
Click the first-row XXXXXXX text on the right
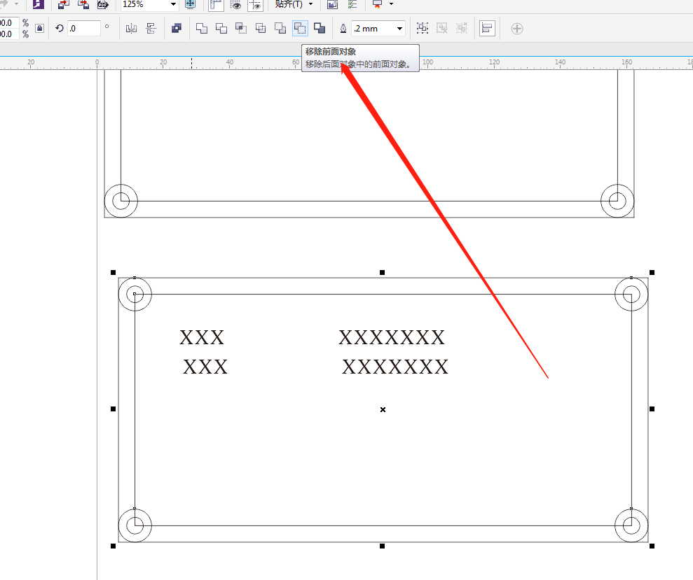point(392,338)
